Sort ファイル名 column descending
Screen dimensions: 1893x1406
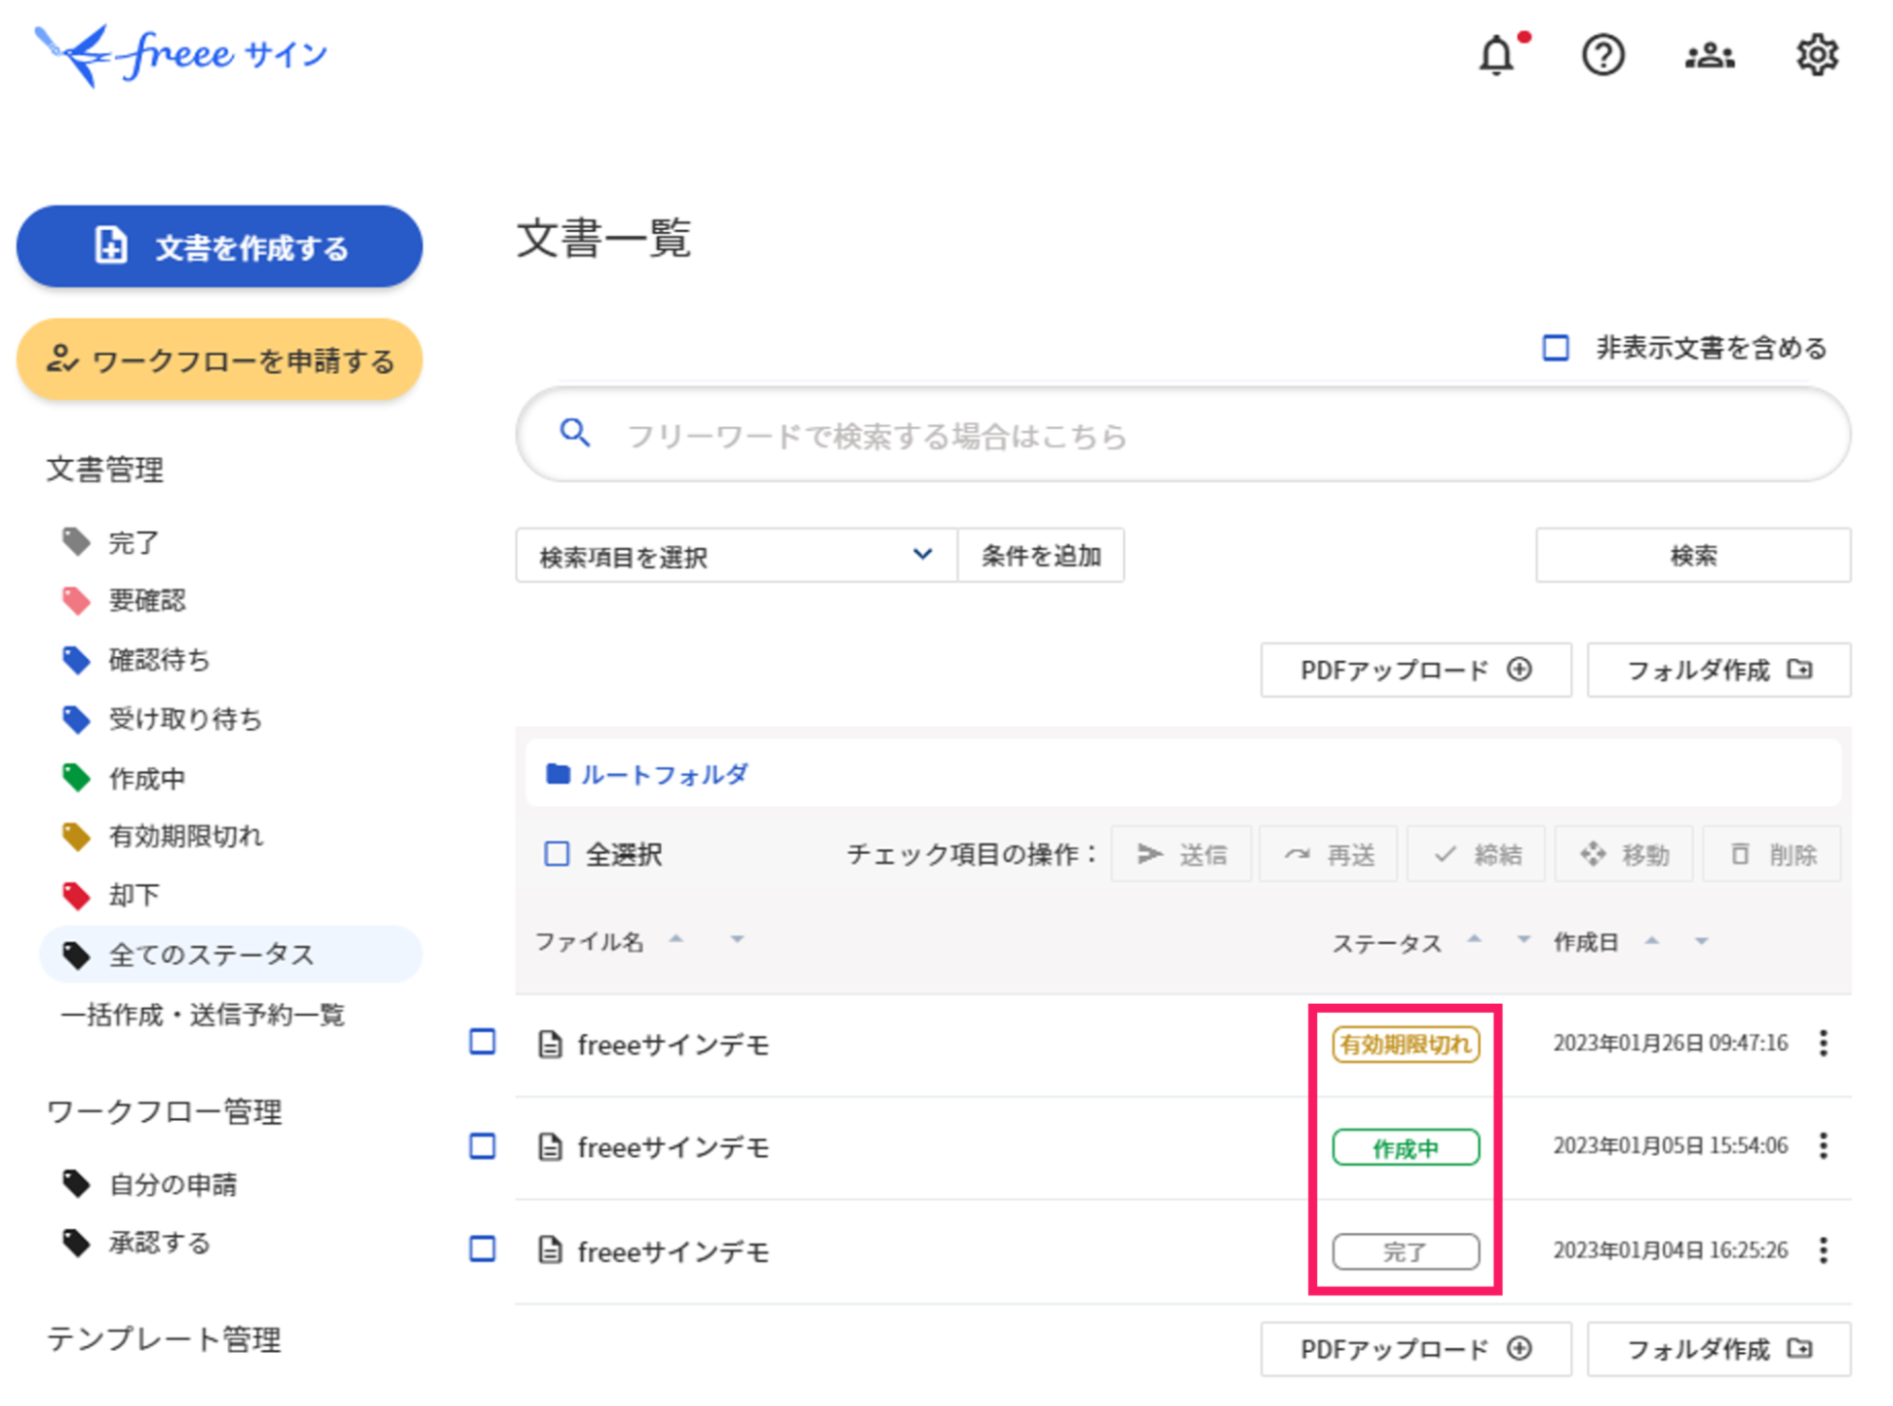click(737, 940)
